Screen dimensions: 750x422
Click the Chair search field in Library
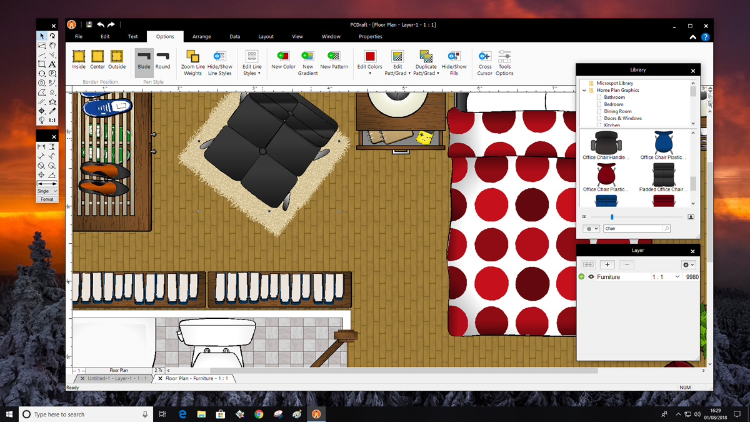pyautogui.click(x=632, y=229)
